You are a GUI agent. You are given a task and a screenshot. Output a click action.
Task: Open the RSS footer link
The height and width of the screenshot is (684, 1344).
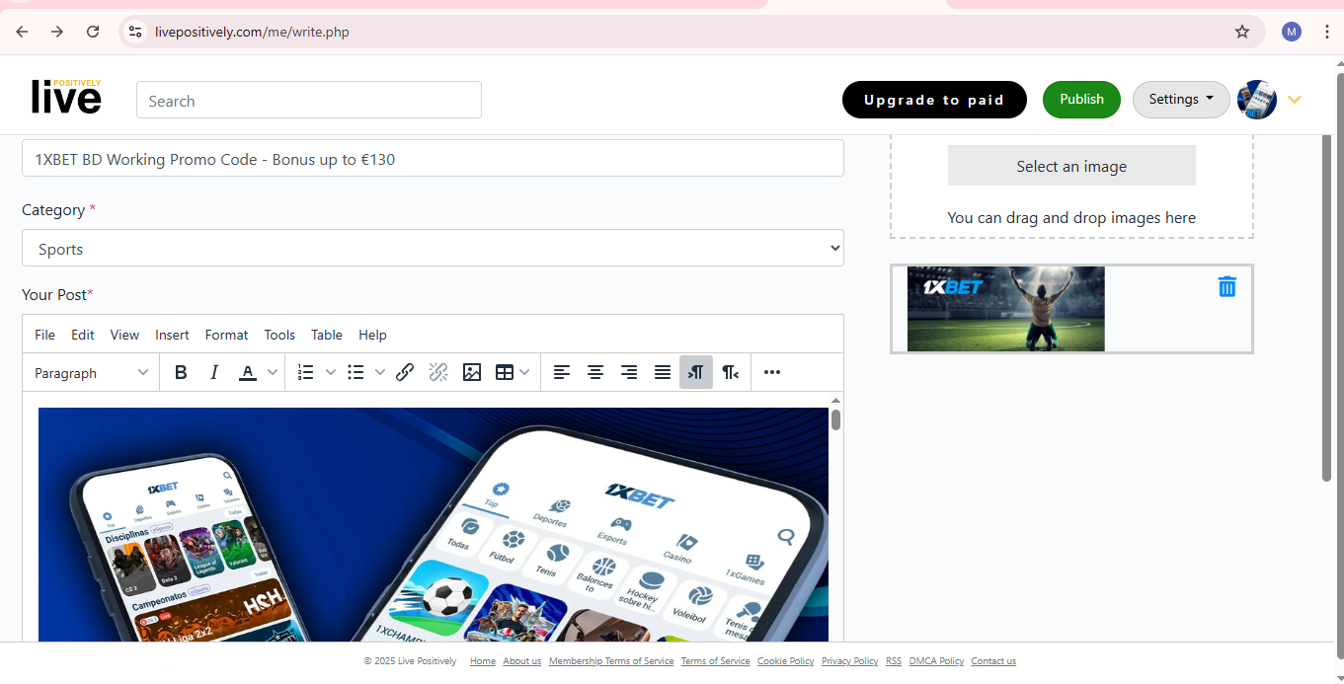coord(894,661)
